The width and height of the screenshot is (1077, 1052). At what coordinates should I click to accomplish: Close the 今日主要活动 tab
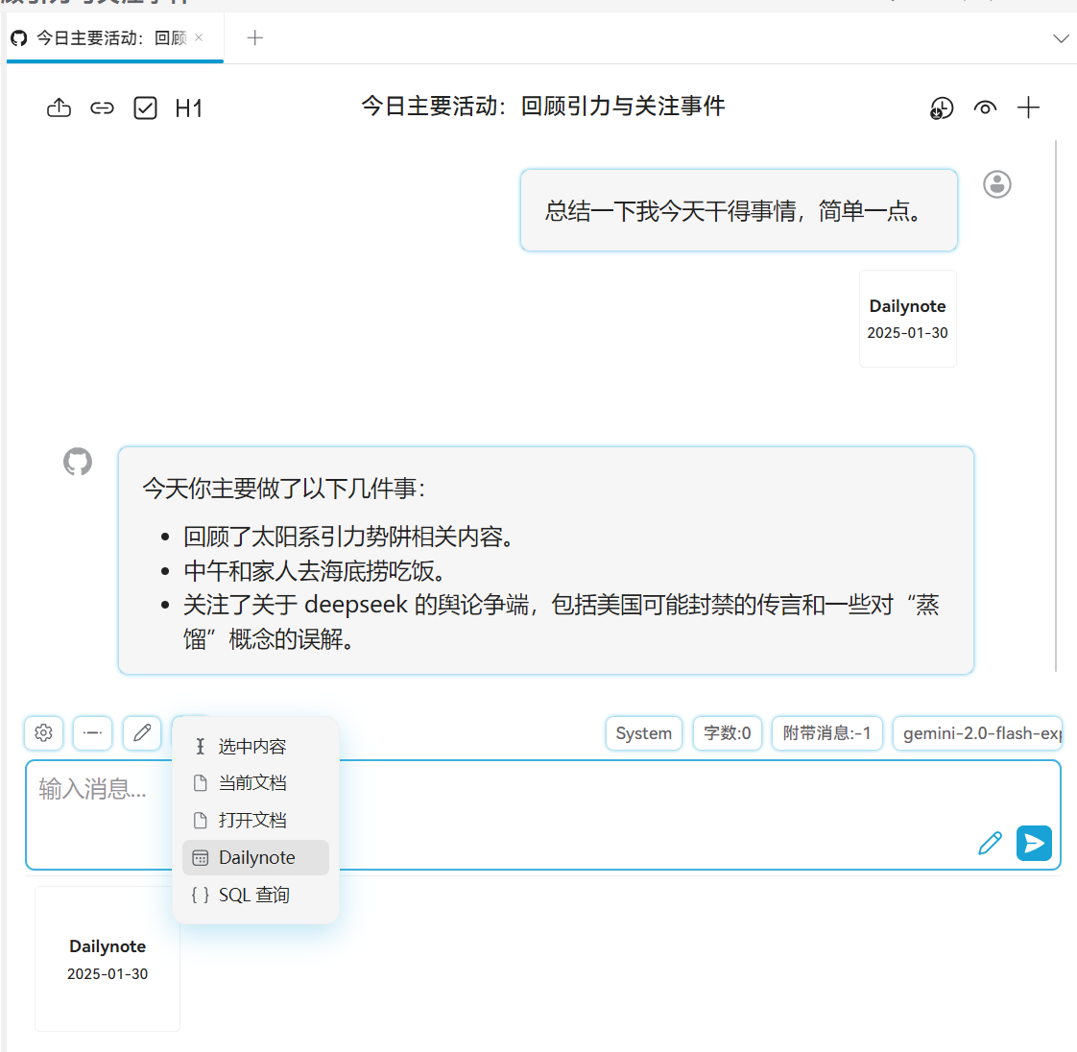(x=199, y=37)
